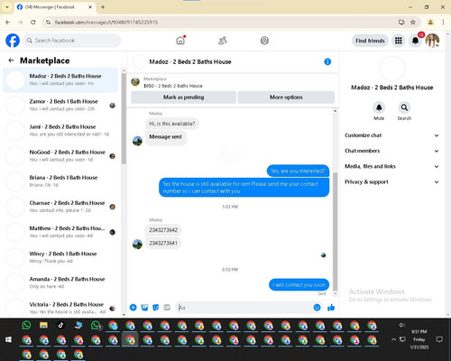This screenshot has height=361, width=451.
Task: Mute this conversation with the bell icon
Action: 379,107
